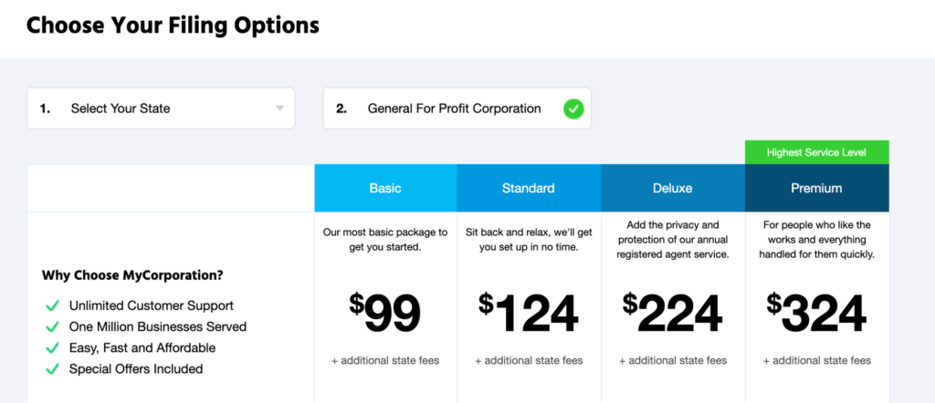This screenshot has width=935, height=403.
Task: Click the $99 Basic price
Action: pos(385,313)
